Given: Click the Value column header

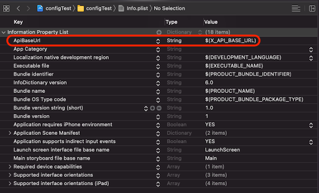Looking at the screenshot, I should tap(211, 22).
